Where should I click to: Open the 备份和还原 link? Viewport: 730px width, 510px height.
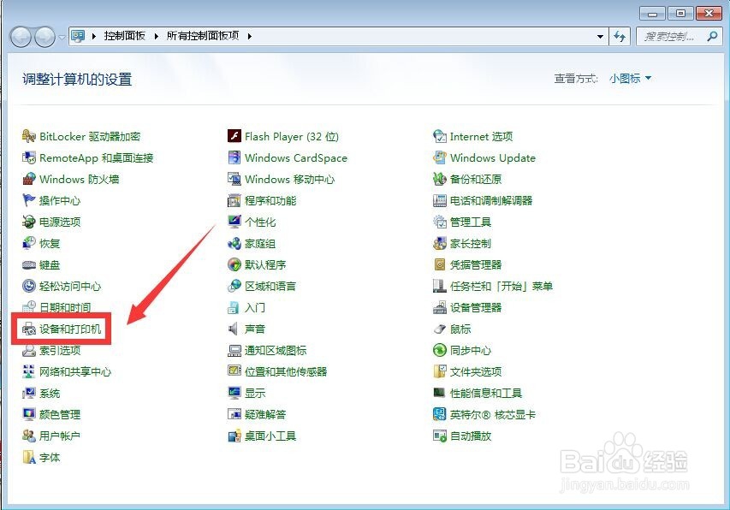(476, 179)
